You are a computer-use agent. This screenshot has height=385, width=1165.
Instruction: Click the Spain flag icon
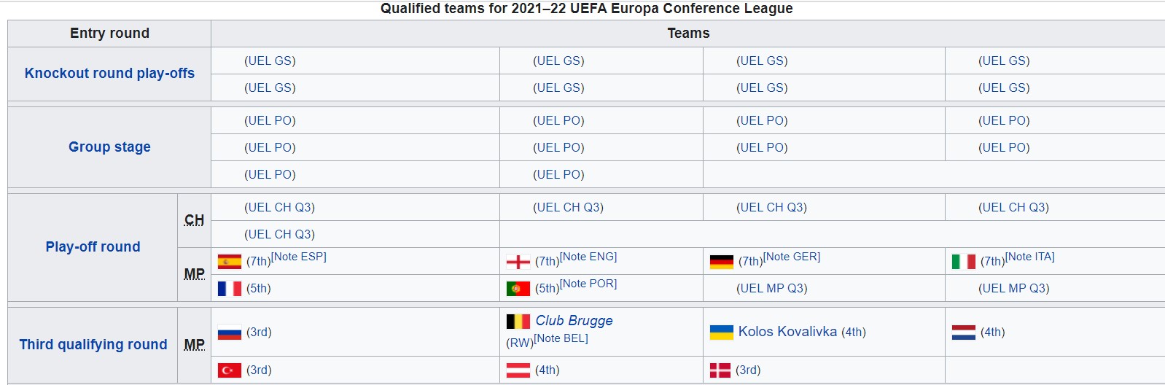pyautogui.click(x=230, y=262)
